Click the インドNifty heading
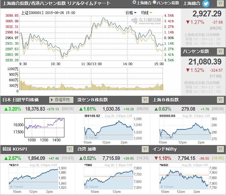Viewport: 226px width, 195px height. click(x=165, y=149)
